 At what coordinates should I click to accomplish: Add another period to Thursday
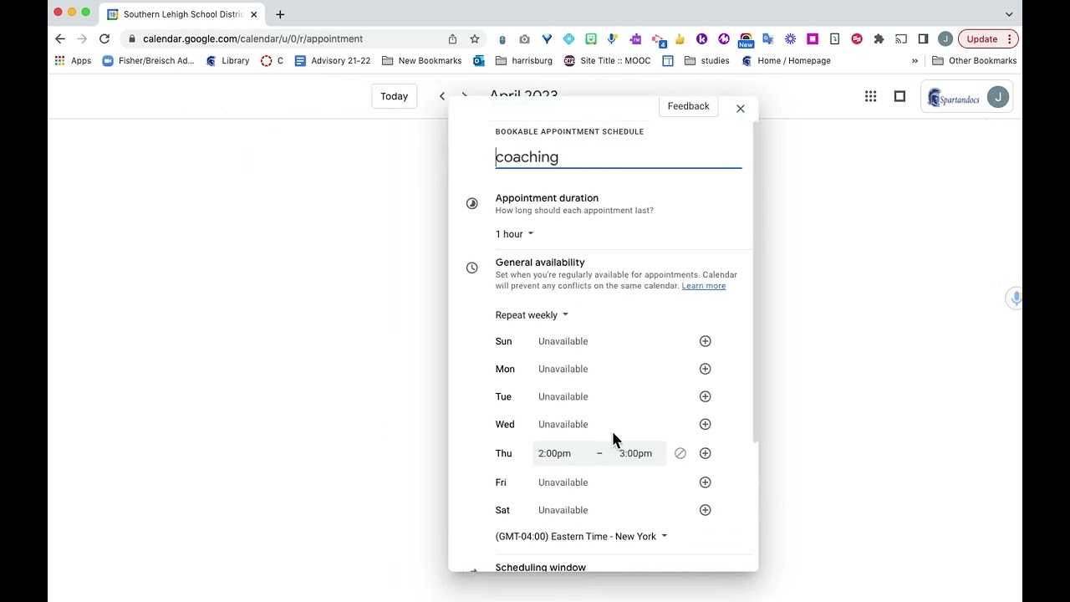click(705, 453)
